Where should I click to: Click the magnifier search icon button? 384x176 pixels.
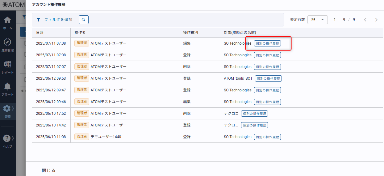tap(84, 20)
